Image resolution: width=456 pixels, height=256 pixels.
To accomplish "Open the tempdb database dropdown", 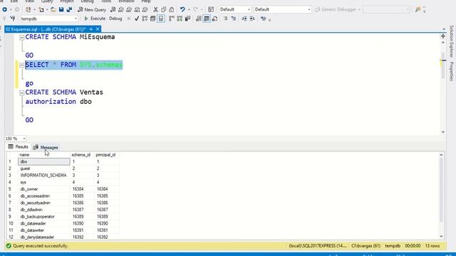I will click(76, 18).
